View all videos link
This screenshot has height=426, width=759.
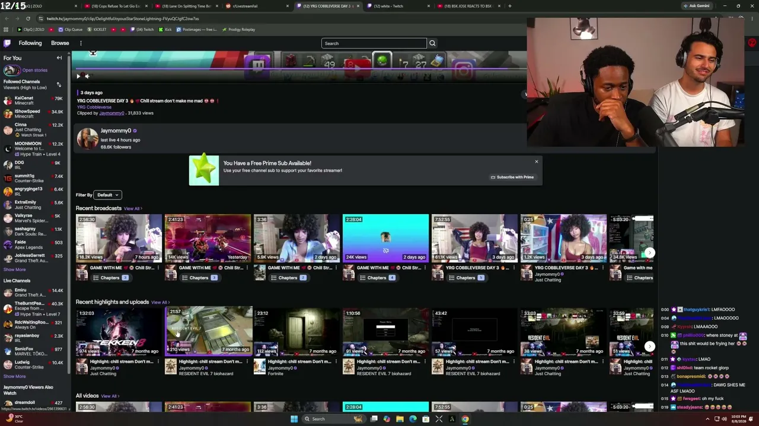(x=110, y=396)
